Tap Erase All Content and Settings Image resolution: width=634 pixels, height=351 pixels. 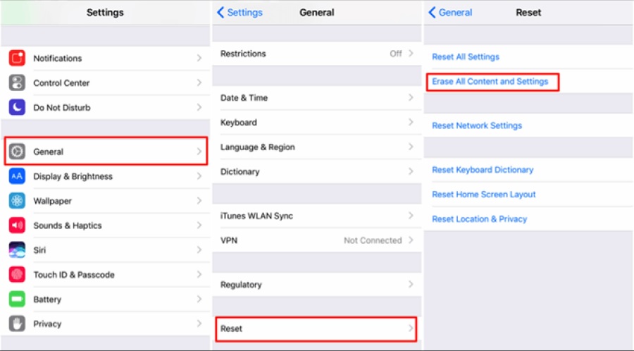coord(490,82)
